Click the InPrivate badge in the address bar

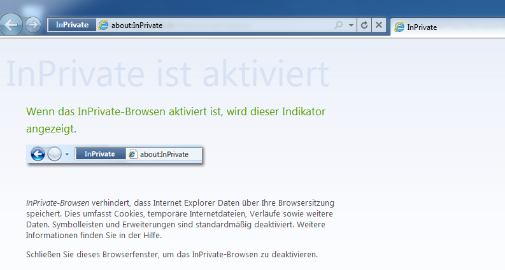click(72, 25)
